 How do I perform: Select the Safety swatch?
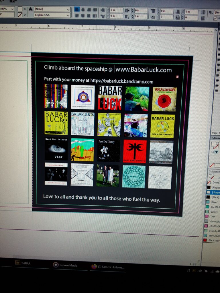212,212
